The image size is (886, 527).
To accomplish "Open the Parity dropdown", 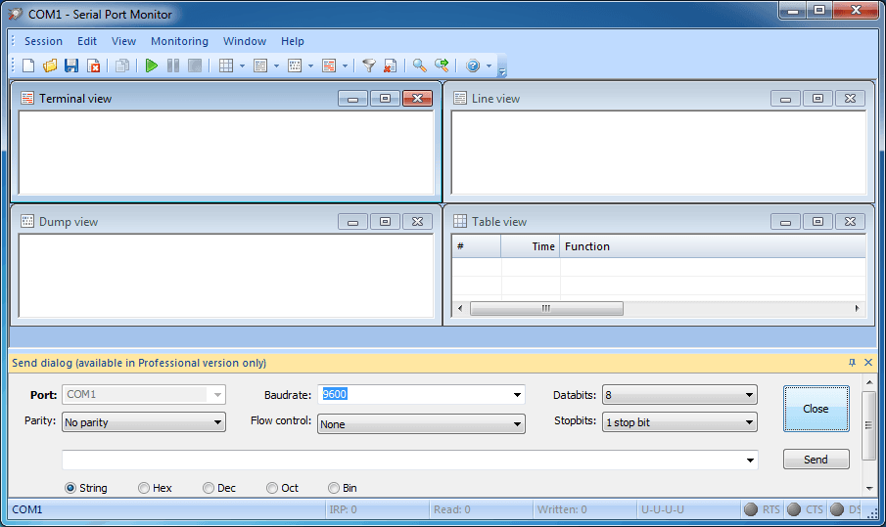I will 217,422.
